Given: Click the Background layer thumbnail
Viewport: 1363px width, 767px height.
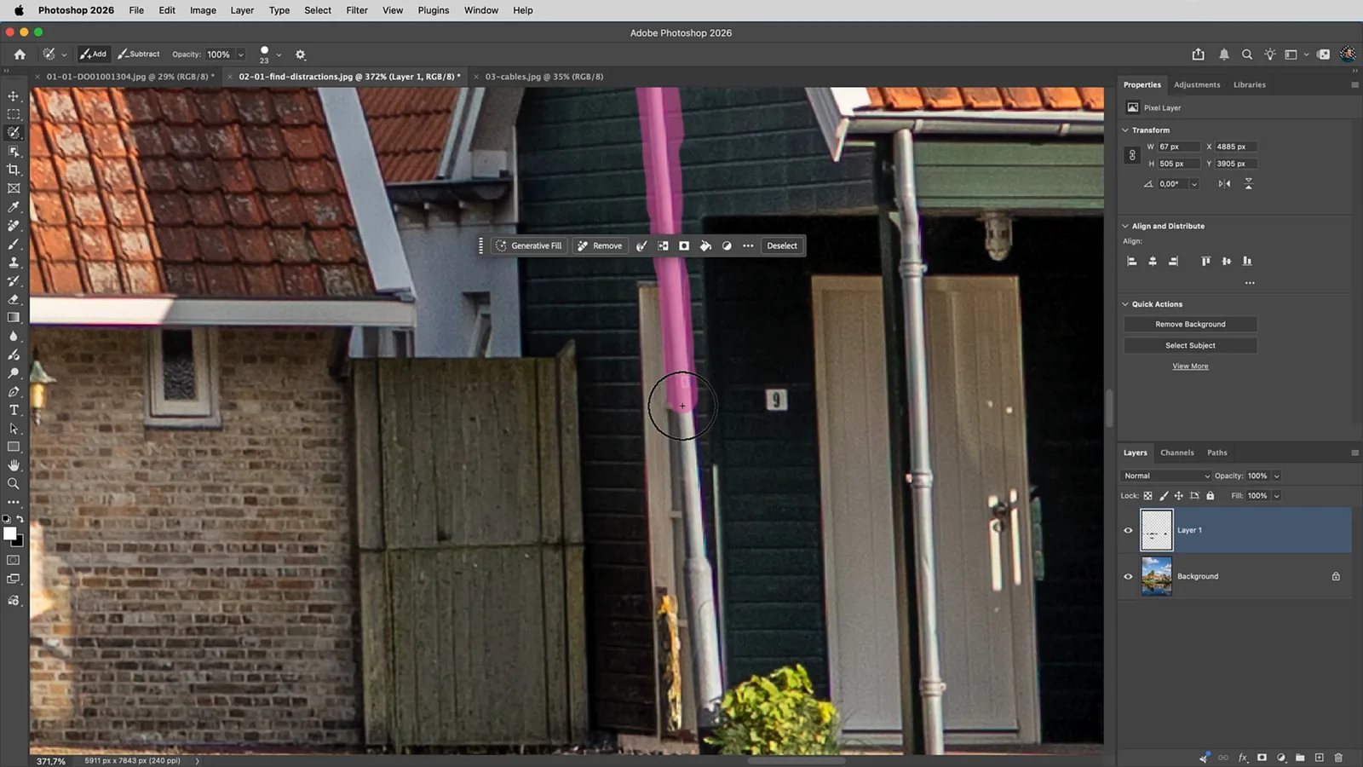Looking at the screenshot, I should click(x=1156, y=576).
